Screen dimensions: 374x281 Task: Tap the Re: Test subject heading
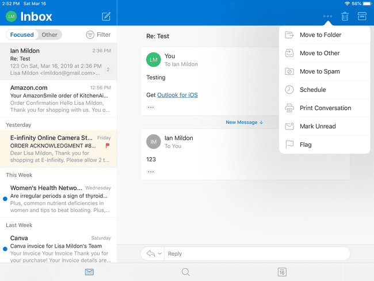pyautogui.click(x=158, y=36)
